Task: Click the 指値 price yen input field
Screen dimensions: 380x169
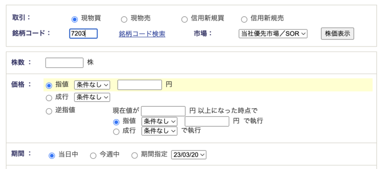Action: point(140,85)
